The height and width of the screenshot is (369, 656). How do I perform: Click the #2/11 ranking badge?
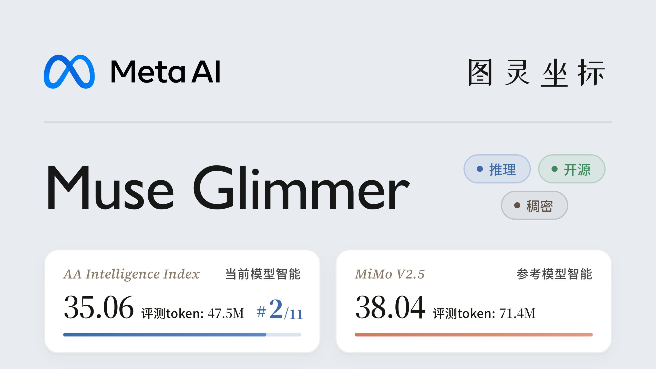coord(280,310)
